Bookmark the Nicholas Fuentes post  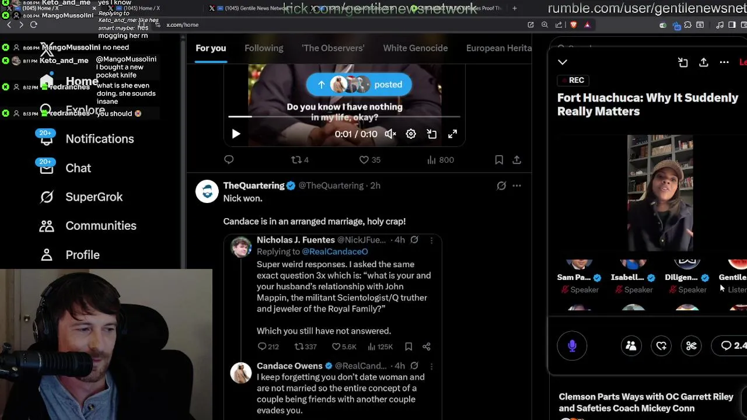(x=409, y=346)
